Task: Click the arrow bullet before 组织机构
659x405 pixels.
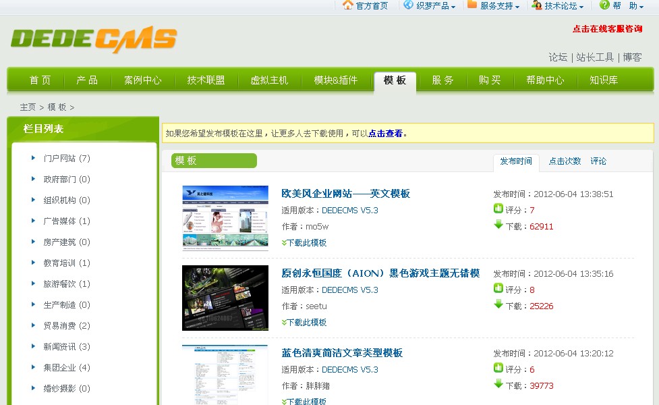Action: click(33, 200)
